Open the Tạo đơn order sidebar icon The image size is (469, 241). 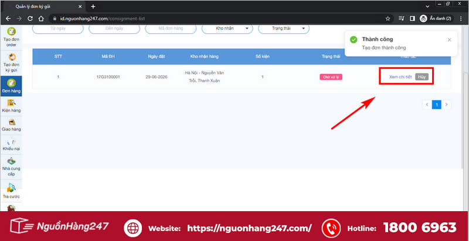click(11, 37)
